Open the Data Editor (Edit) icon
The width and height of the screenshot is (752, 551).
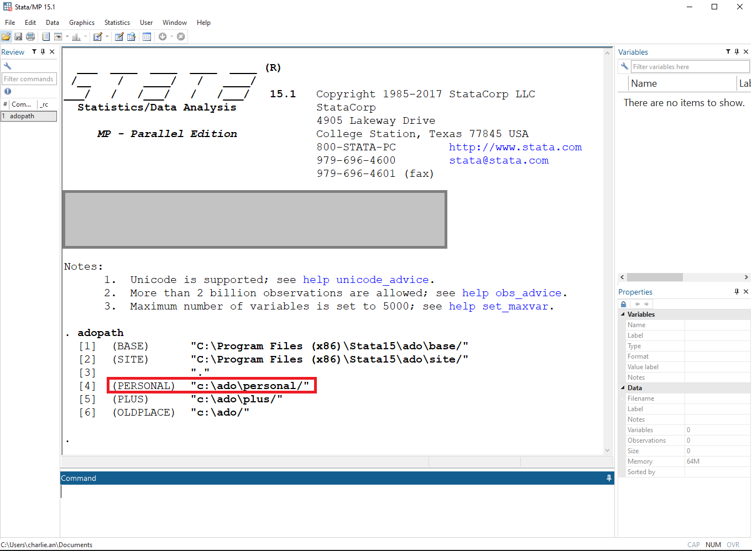(x=119, y=36)
